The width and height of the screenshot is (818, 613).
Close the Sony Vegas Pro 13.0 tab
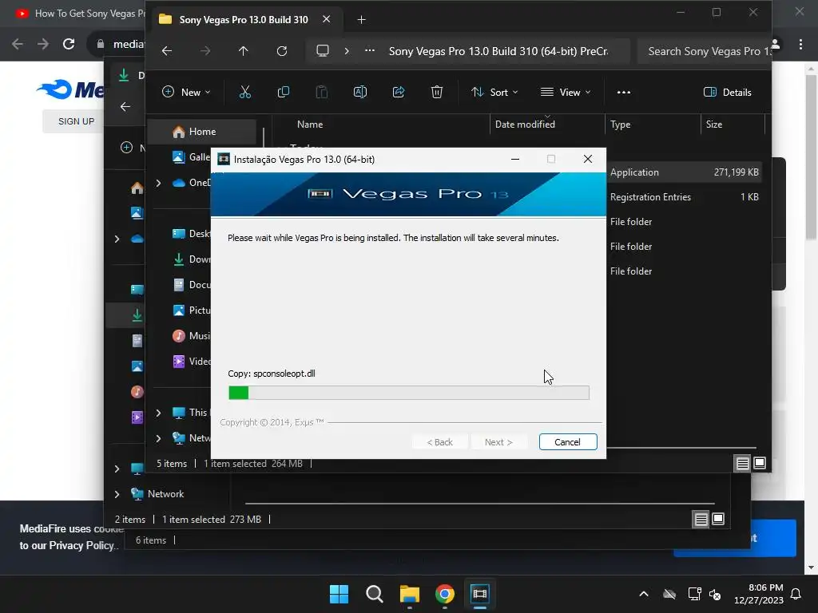(326, 19)
